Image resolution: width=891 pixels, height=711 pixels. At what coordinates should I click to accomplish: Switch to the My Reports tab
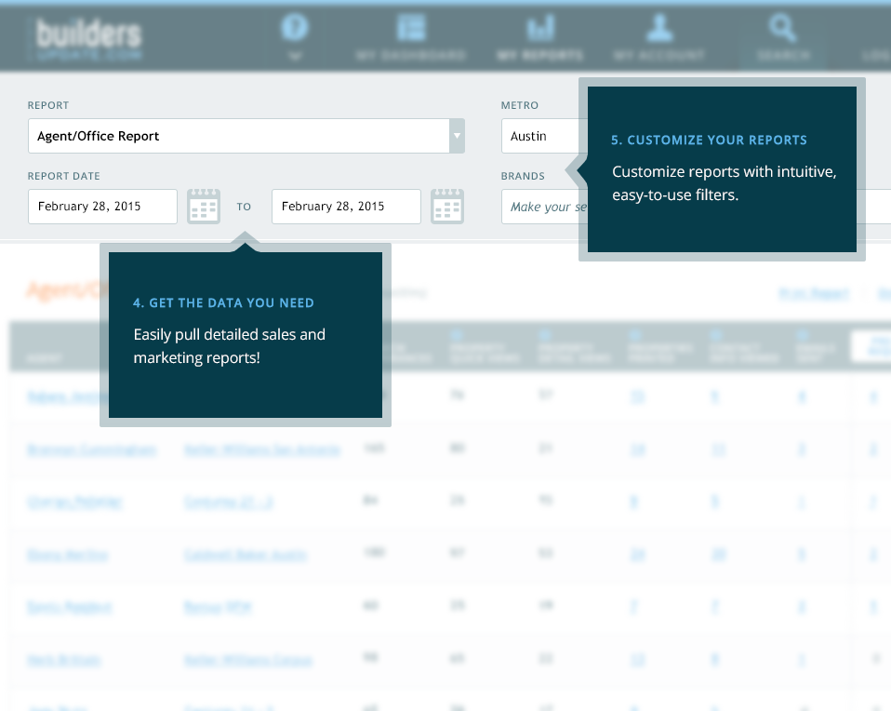tap(541, 37)
